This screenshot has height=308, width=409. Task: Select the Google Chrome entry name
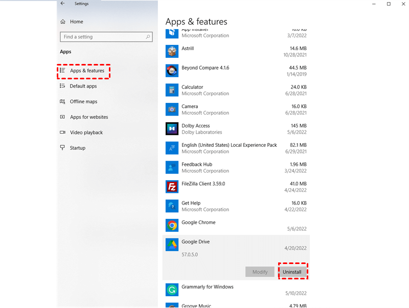click(x=198, y=223)
